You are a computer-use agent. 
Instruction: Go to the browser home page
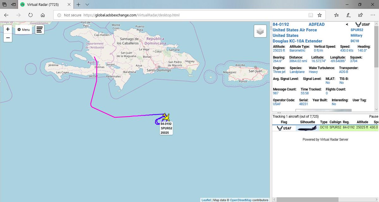43,15
